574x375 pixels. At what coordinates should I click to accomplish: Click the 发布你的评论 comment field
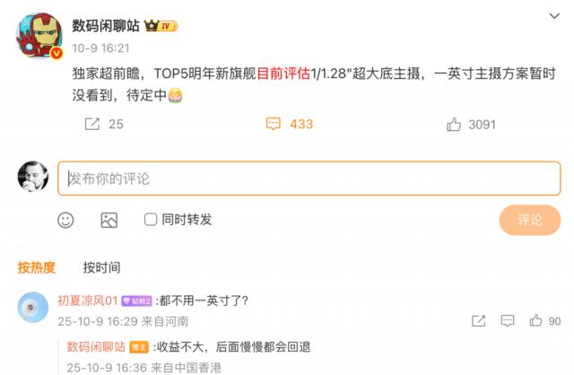coord(309,179)
